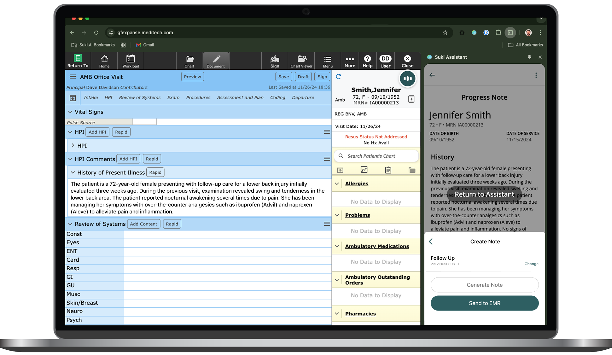
Task: Click the plus icon beside patient MRN
Action: 411,99
